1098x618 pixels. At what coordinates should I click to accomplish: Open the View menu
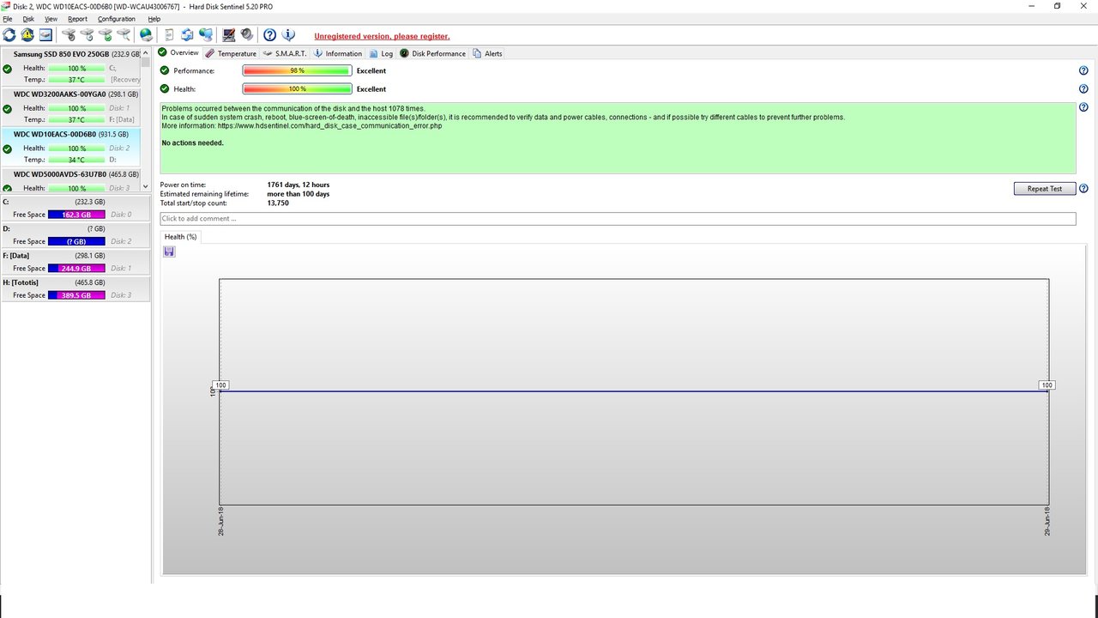51,19
